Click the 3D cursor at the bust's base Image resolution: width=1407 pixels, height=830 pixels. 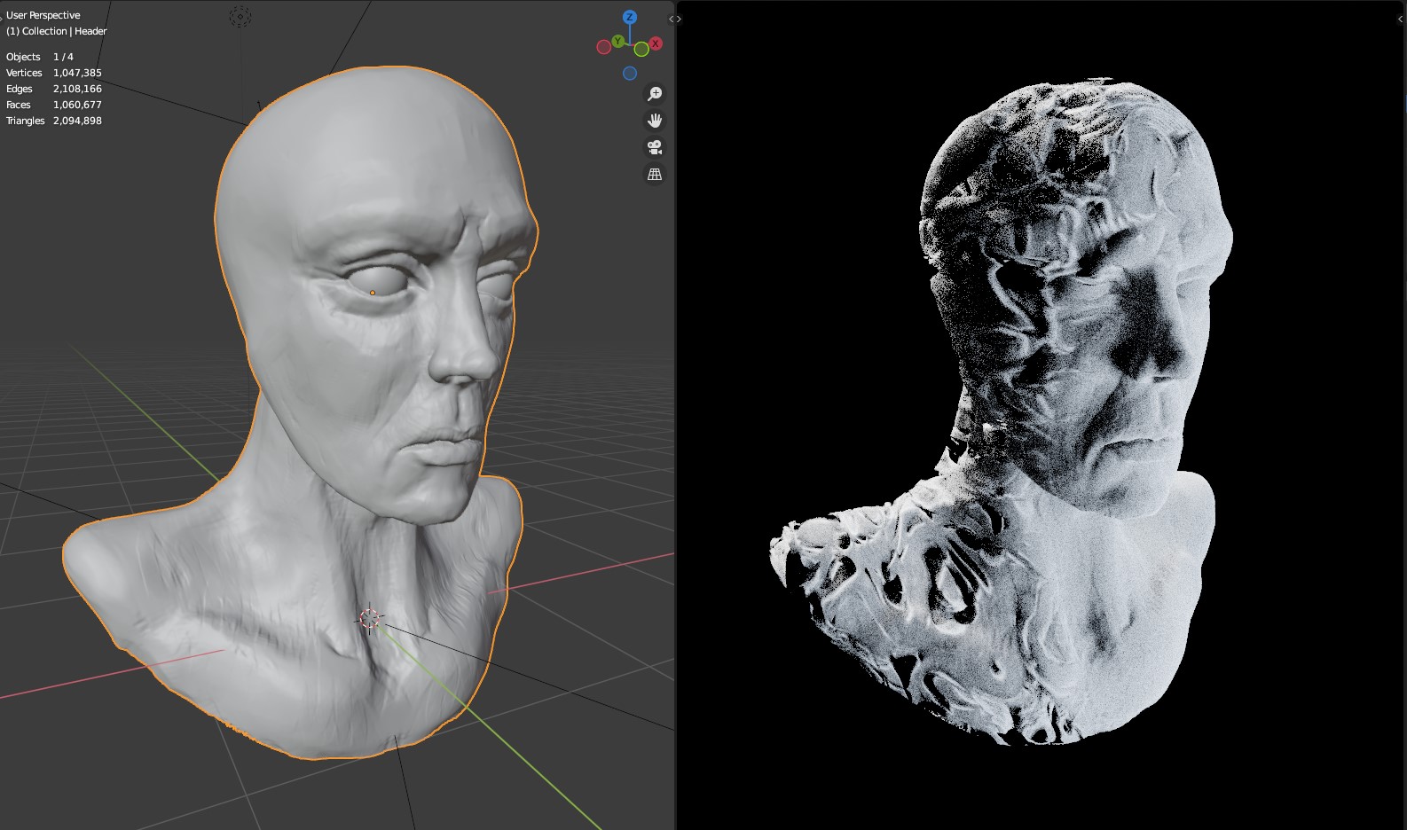tap(370, 618)
